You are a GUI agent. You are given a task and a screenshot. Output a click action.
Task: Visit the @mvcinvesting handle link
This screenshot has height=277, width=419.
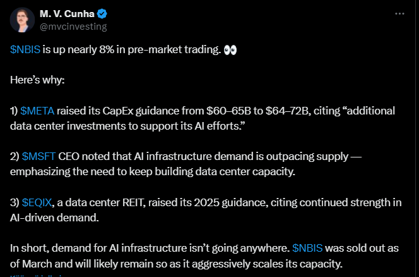pos(73,26)
